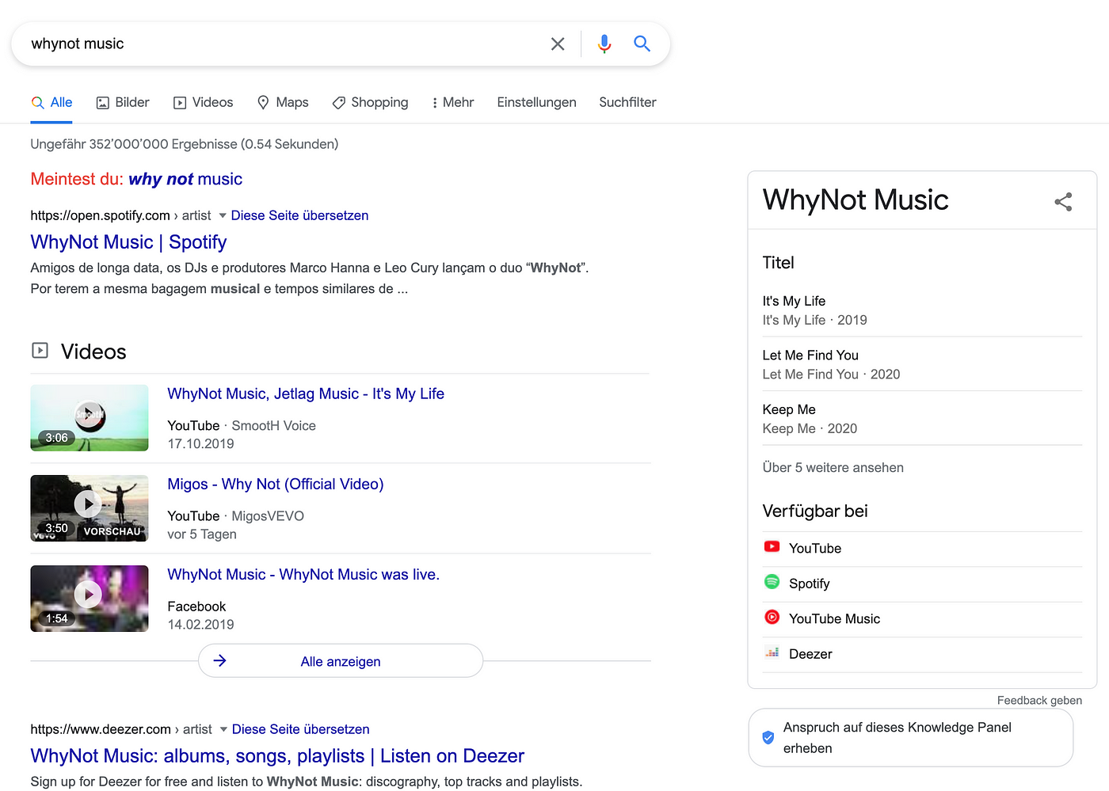Click Anspruch auf dieses Knowledge Panel erheben
This screenshot has height=791, width=1109.
pyautogui.click(x=911, y=737)
